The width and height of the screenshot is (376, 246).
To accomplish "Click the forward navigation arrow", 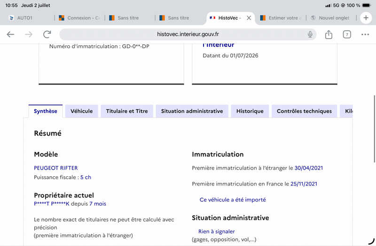I will pos(29,34).
